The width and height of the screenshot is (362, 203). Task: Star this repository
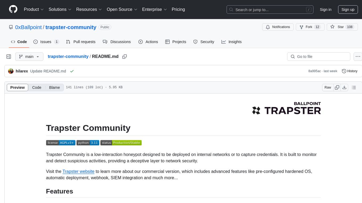[342, 27]
